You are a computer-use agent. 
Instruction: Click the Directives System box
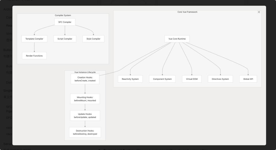[x=220, y=79]
